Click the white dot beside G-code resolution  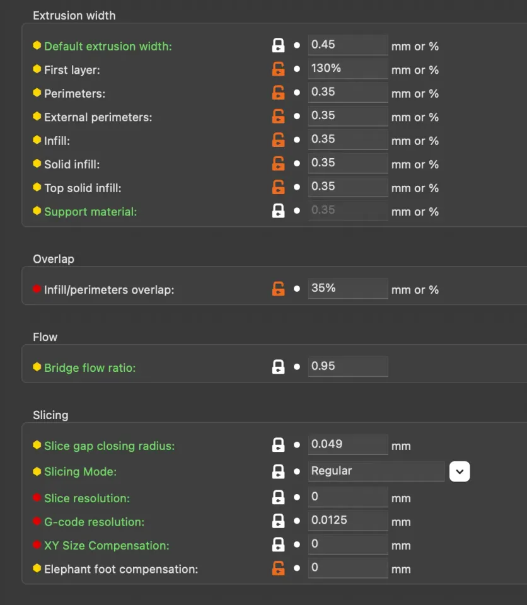[297, 521]
